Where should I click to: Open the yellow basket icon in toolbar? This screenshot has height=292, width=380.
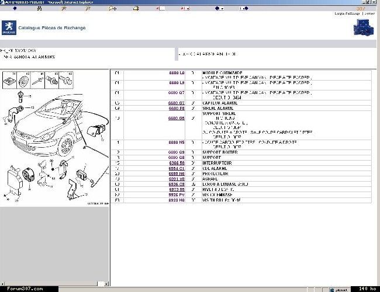coord(136,9)
